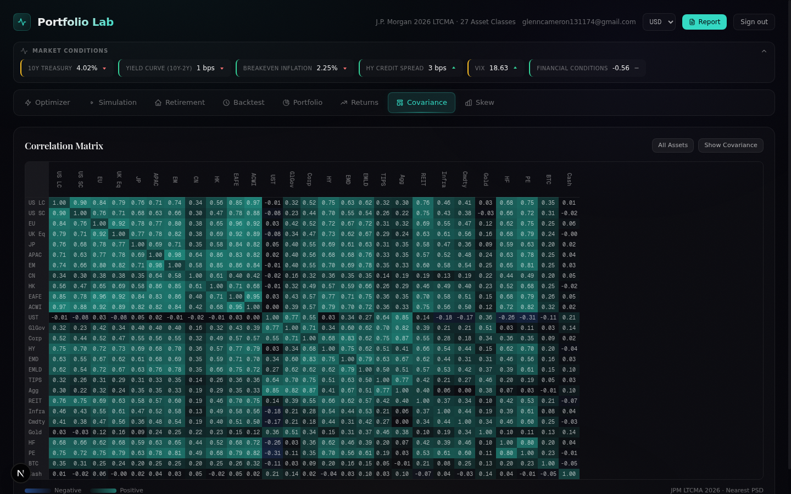Click the user email glenncameron131174@gmail.com
791x494 pixels.
coord(579,22)
